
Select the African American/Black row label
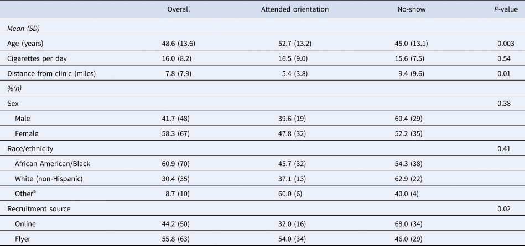tap(55, 163)
